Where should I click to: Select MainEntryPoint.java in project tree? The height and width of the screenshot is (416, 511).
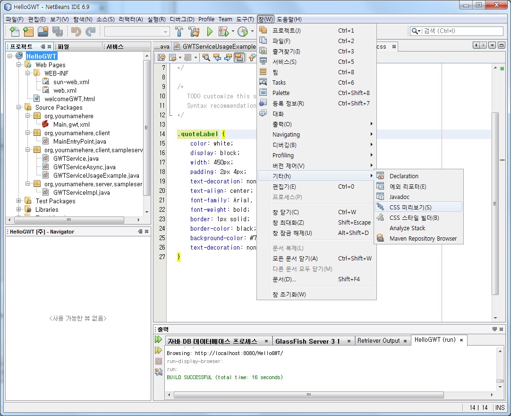79,141
